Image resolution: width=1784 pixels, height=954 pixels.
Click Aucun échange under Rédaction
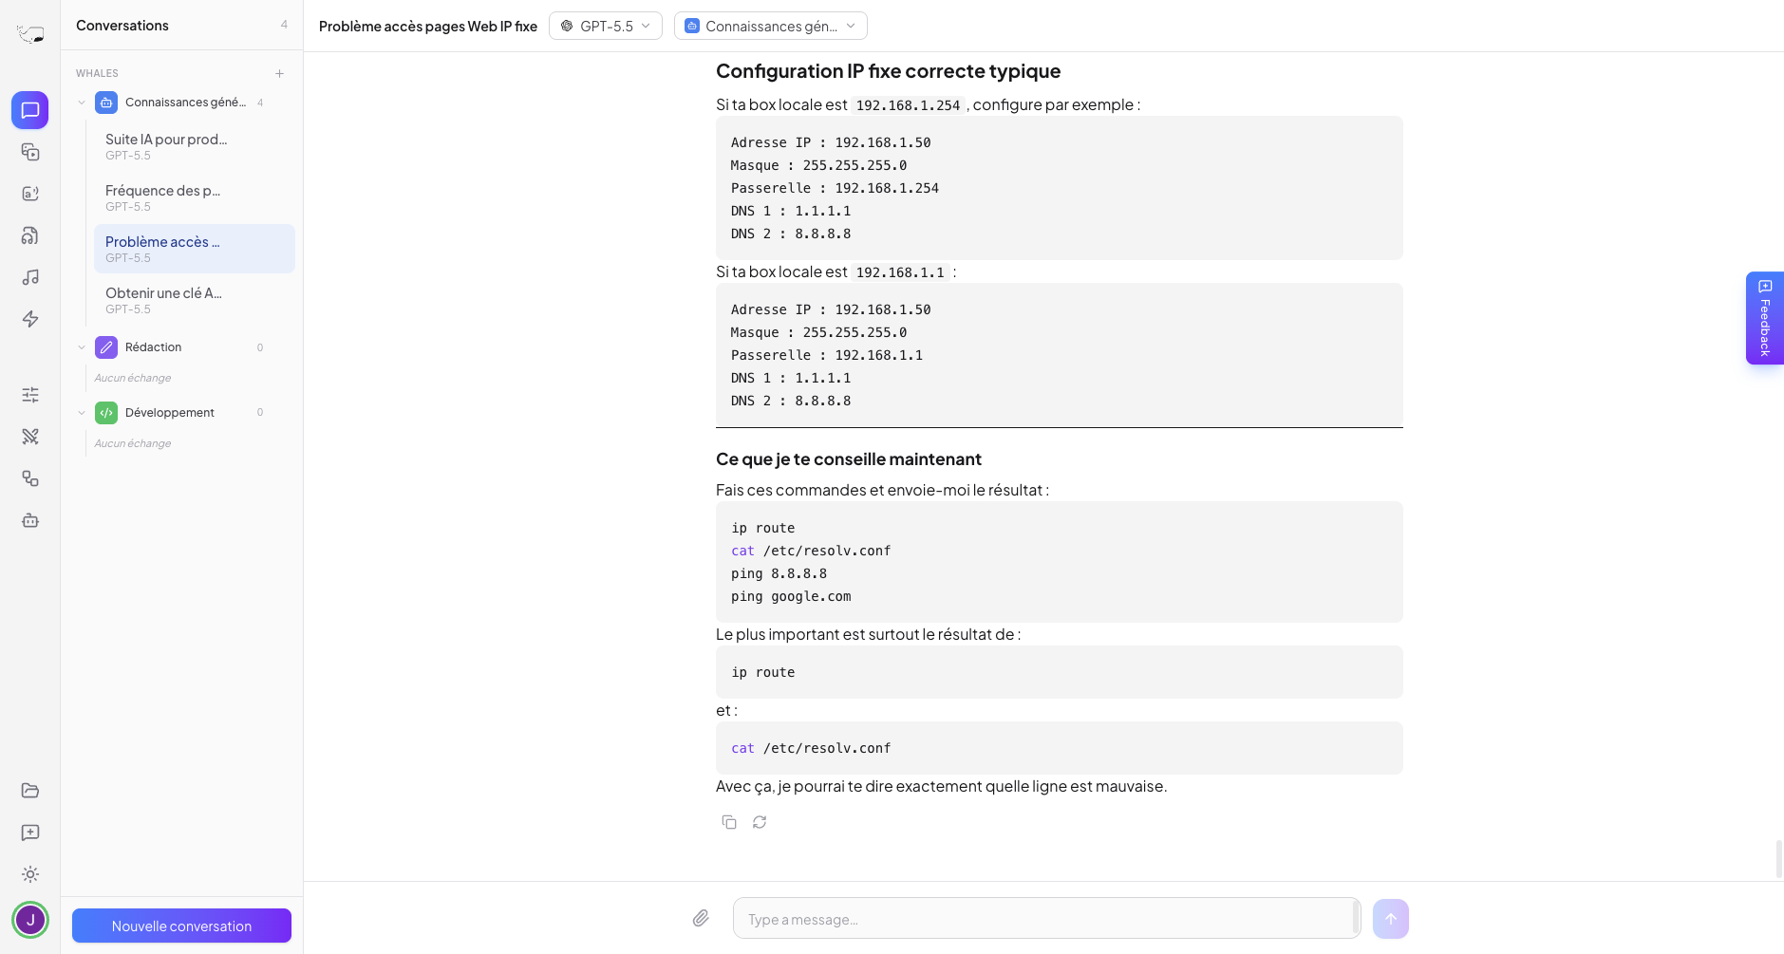[133, 378]
